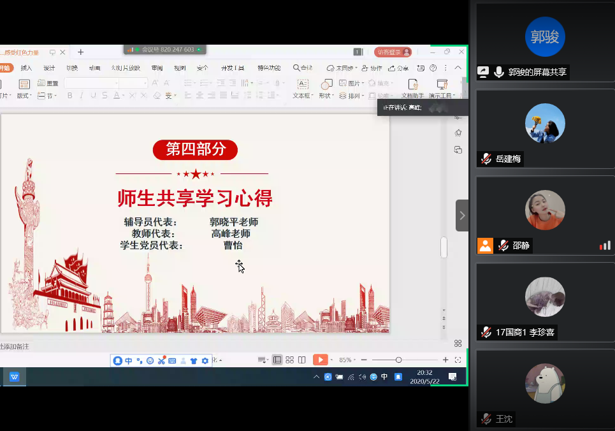The image size is (615, 431).
Task: Click the Text Box (文本框) tool
Action: pos(303,88)
